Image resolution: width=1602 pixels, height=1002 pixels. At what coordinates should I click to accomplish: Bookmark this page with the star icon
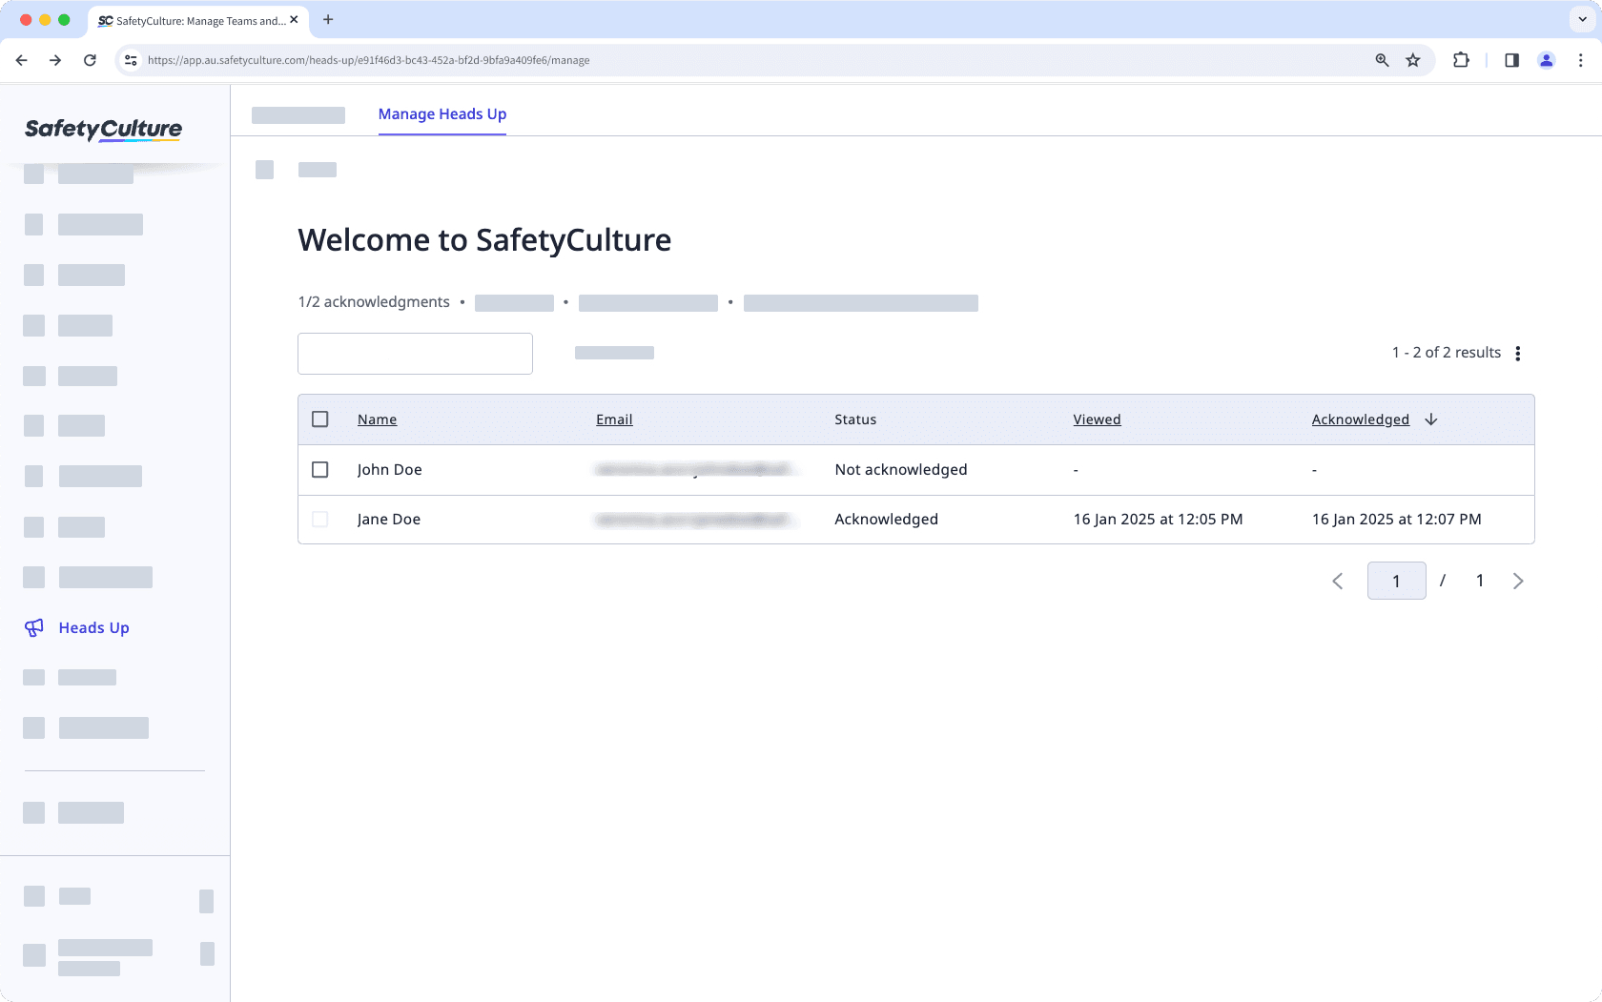pos(1413,60)
